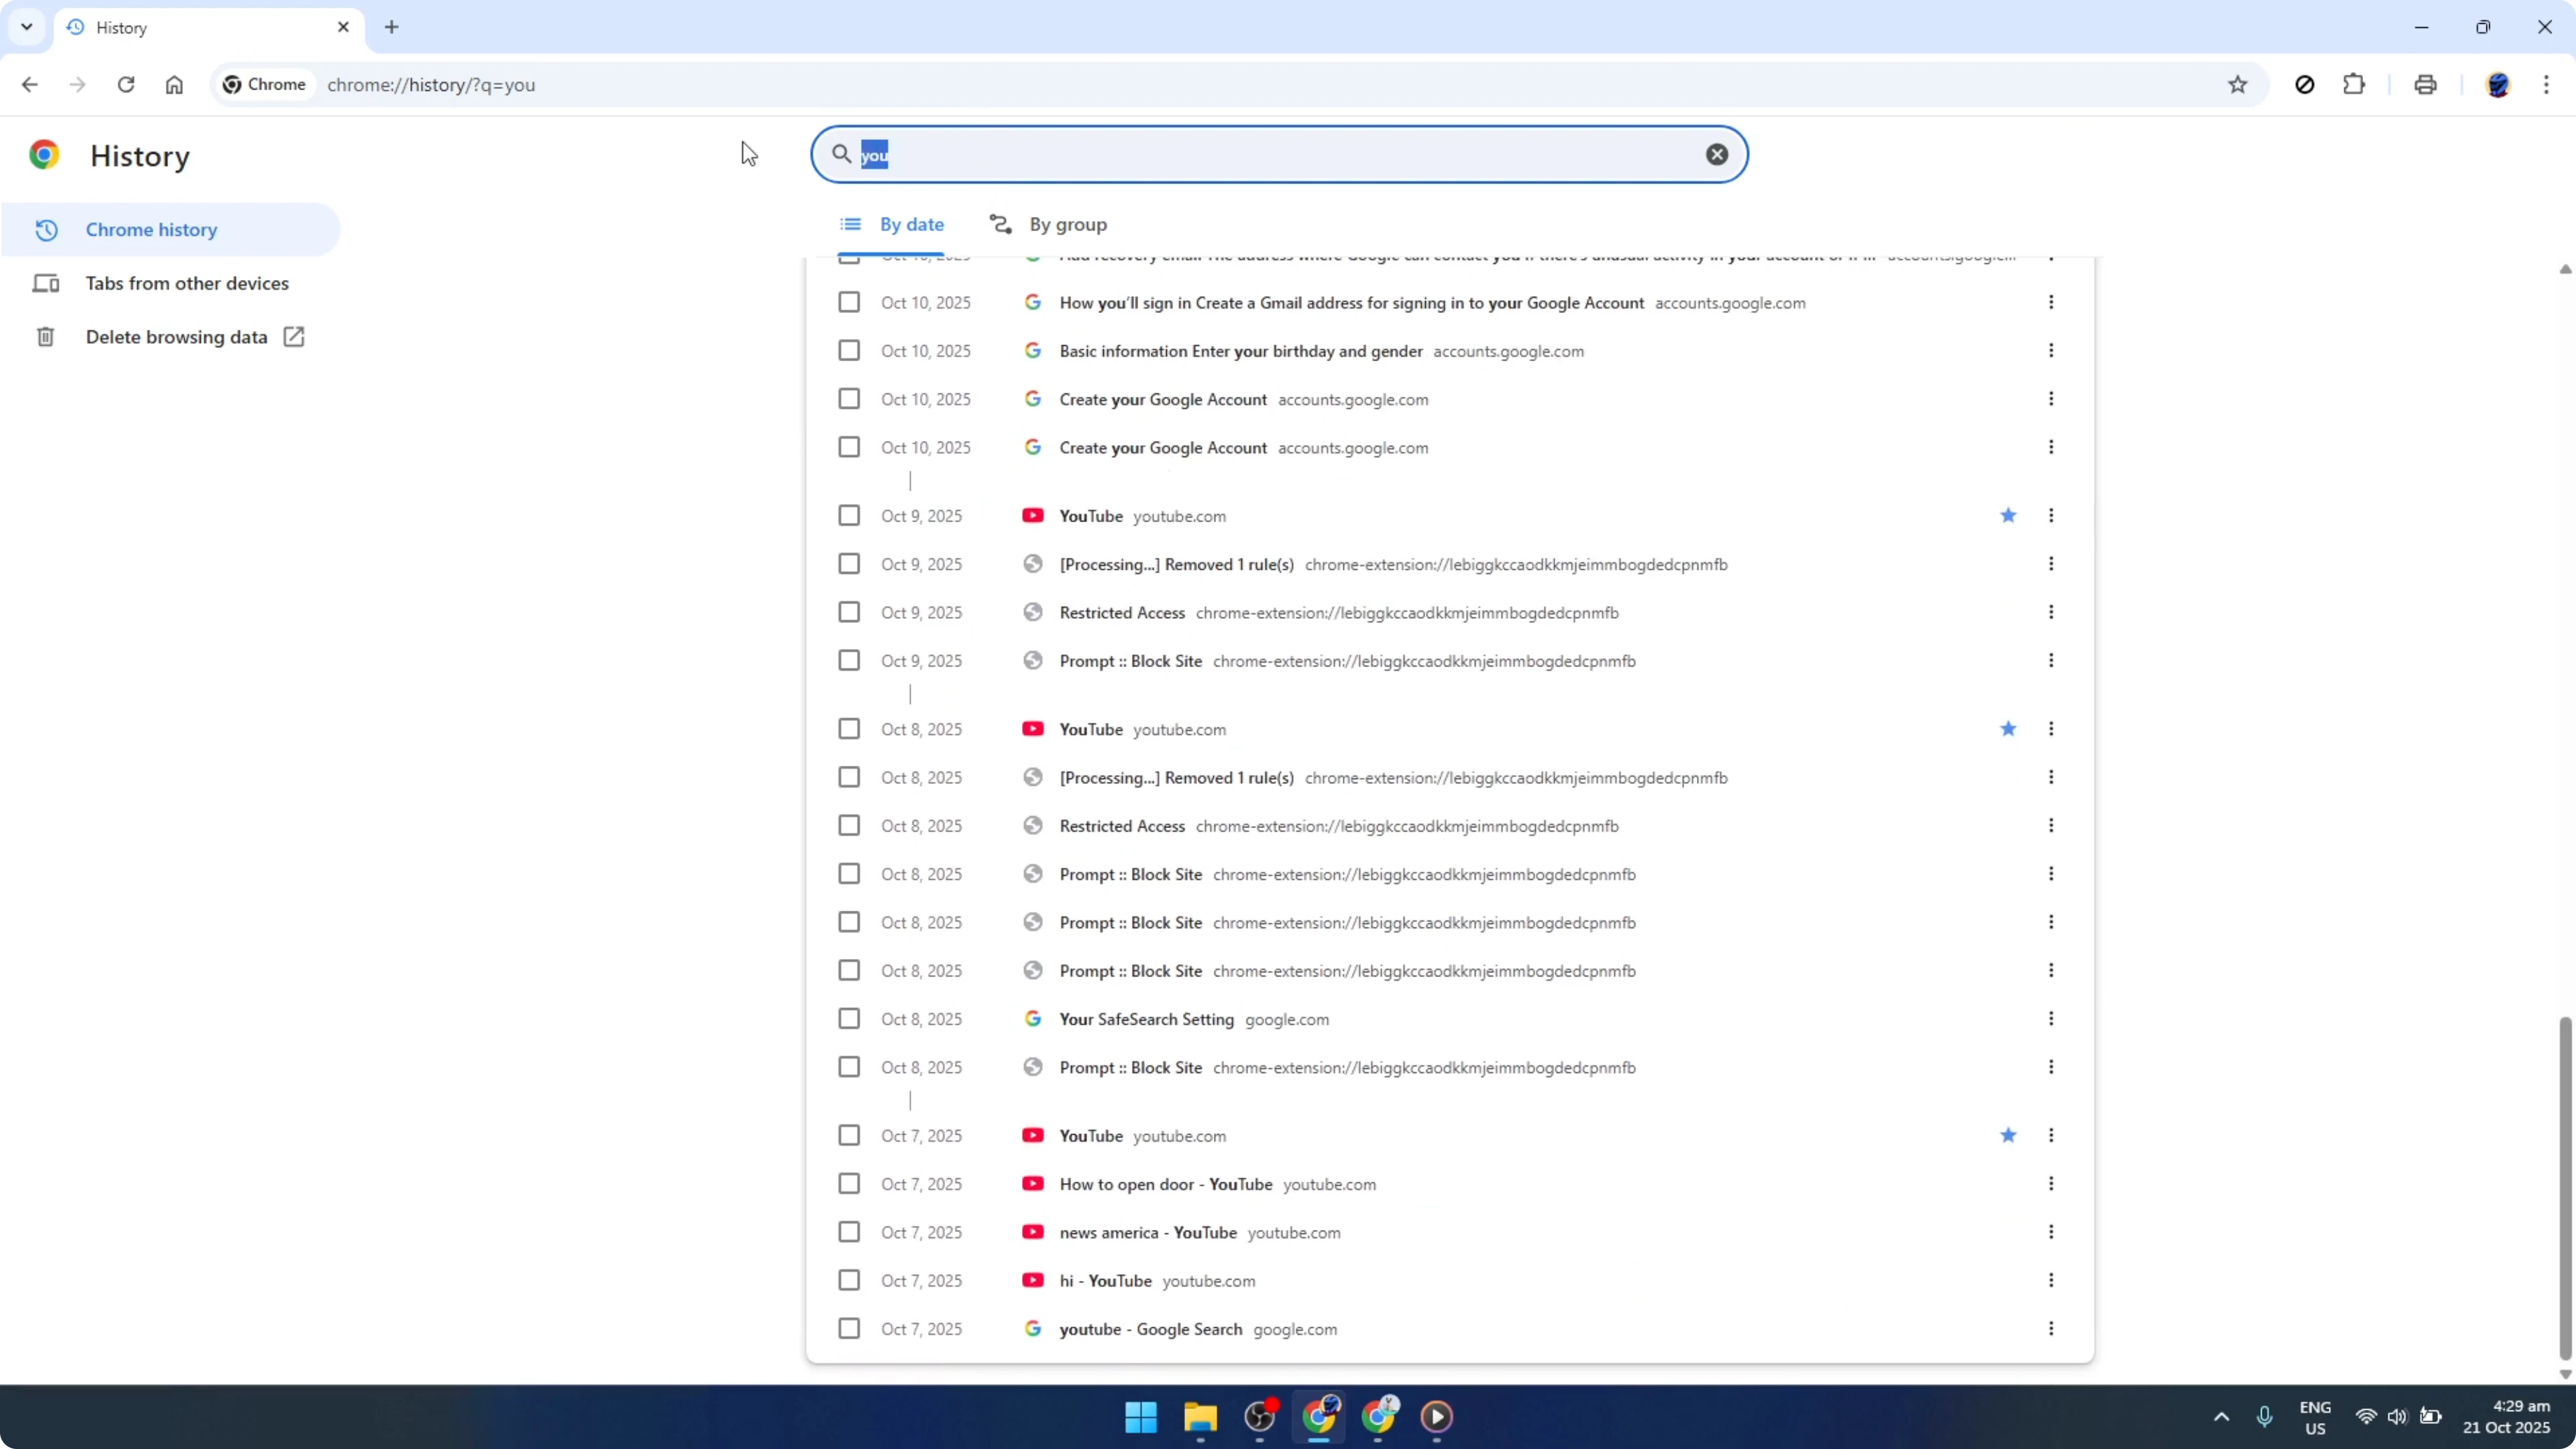Open actions menu for 'Basic information' entry

[x=2051, y=351]
